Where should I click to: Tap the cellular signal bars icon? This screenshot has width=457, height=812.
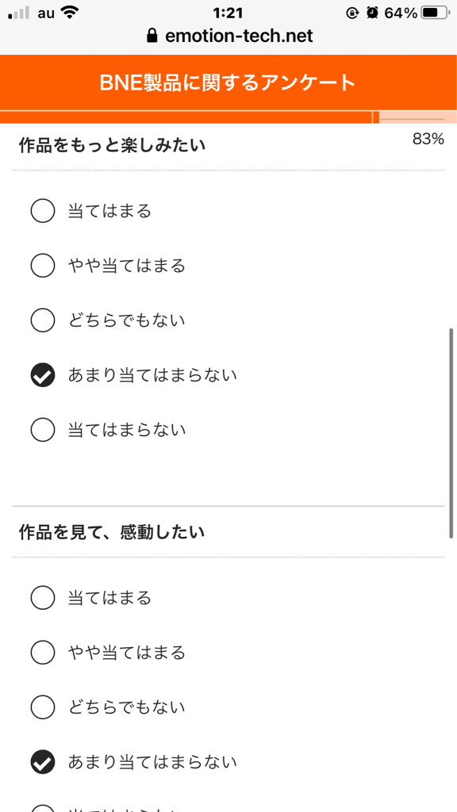tap(19, 13)
